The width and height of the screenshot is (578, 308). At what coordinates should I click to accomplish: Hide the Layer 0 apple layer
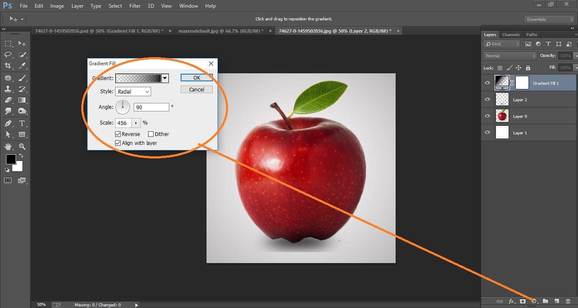point(487,116)
